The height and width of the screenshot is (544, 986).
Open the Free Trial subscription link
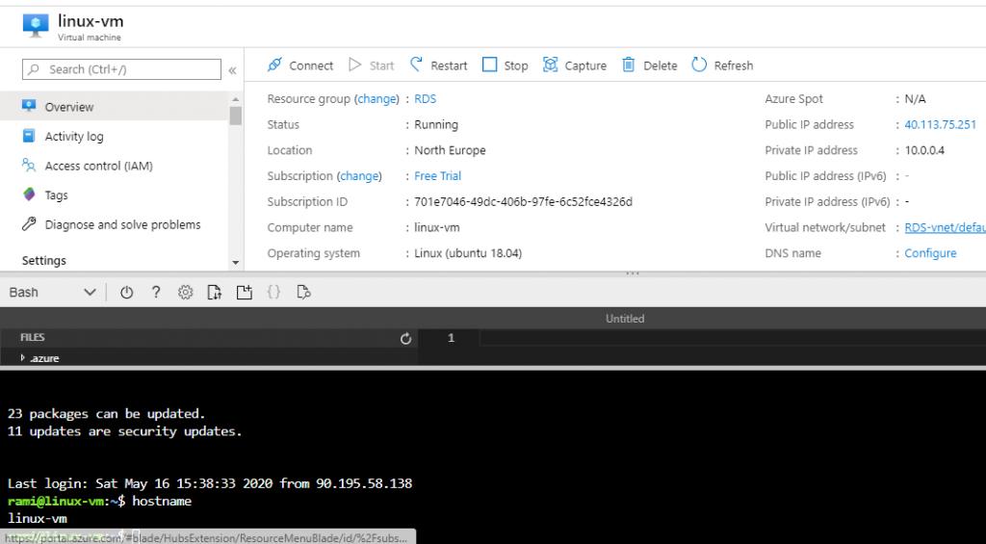(438, 176)
